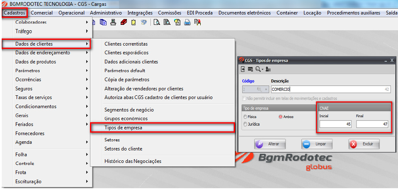The height and width of the screenshot is (189, 398).
Task: Open the Administrativo menu
Action: click(x=106, y=13)
